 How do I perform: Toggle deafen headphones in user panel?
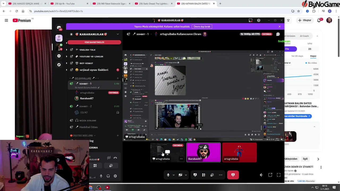[x=108, y=176]
